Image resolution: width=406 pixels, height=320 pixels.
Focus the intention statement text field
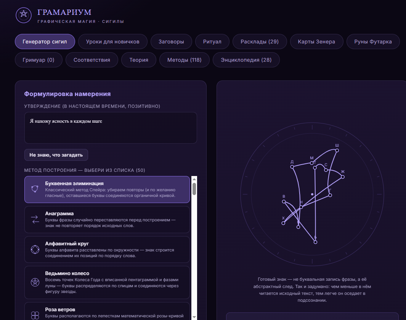tap(111, 128)
